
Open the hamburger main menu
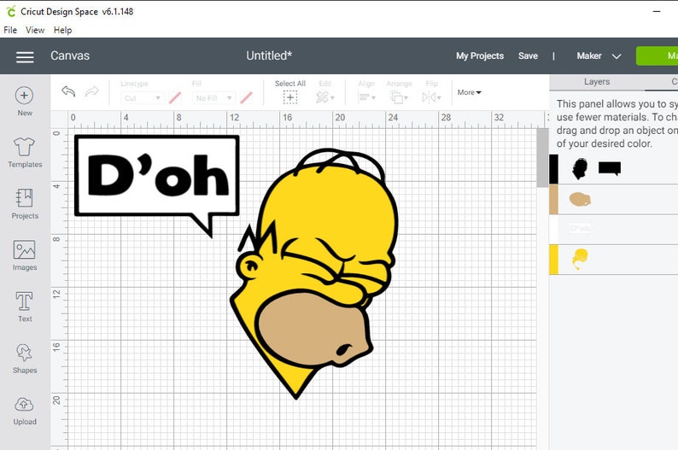coord(25,56)
